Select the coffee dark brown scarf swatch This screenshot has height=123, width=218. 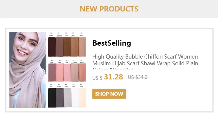(52, 47)
